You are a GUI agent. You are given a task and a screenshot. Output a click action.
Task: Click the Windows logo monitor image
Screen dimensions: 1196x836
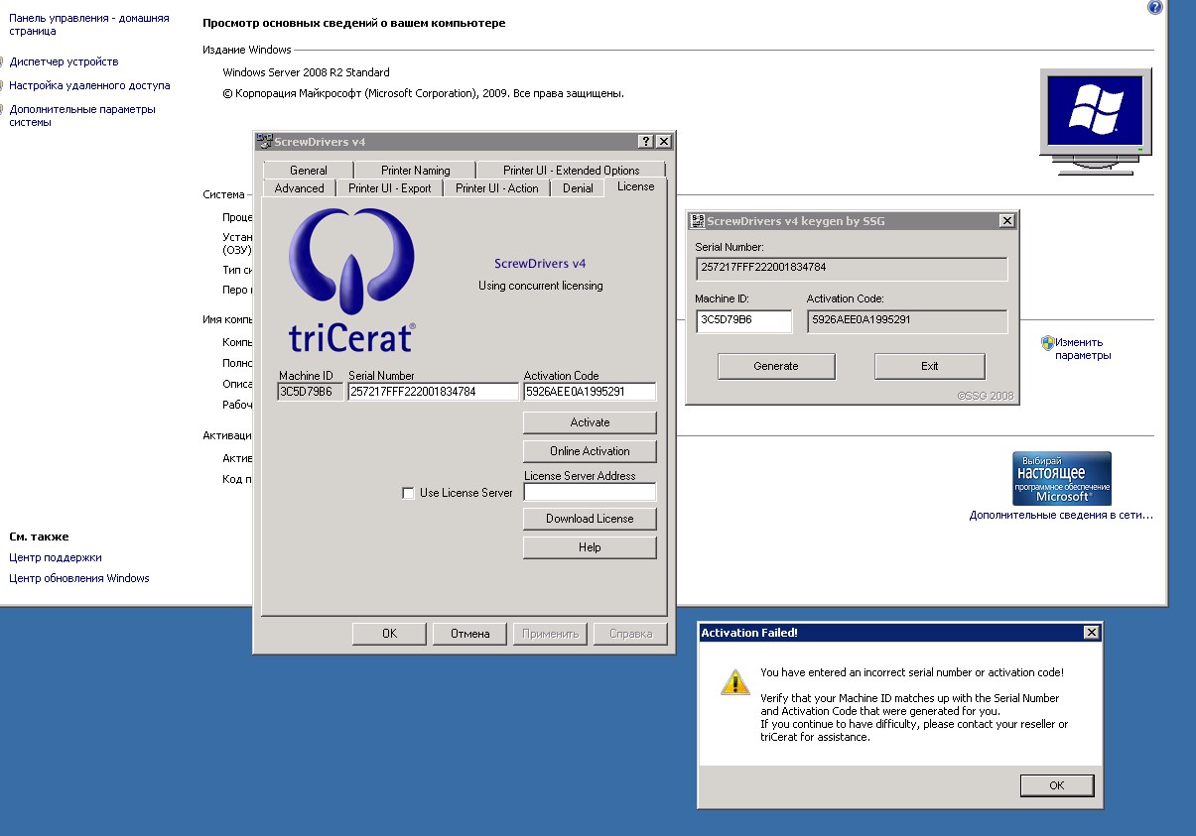tap(1096, 121)
